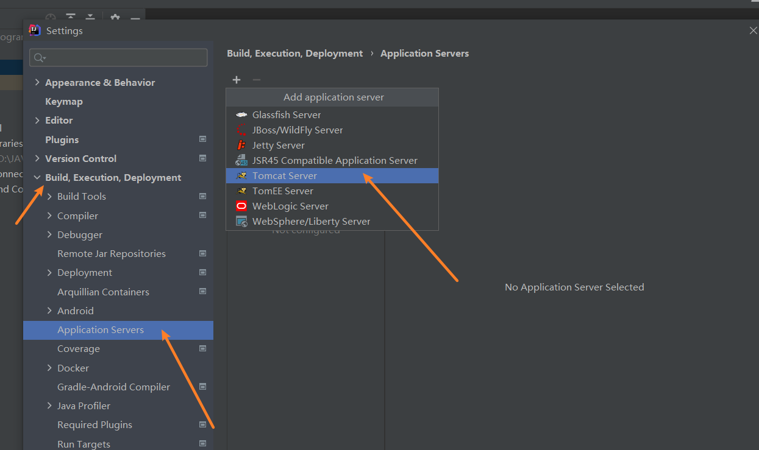Click the JSR45 server icon

[x=242, y=160]
